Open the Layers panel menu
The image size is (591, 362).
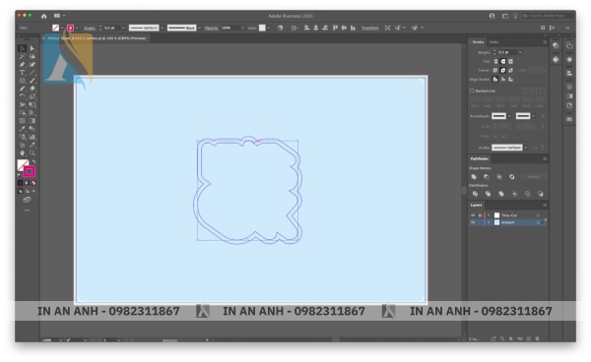pos(545,205)
